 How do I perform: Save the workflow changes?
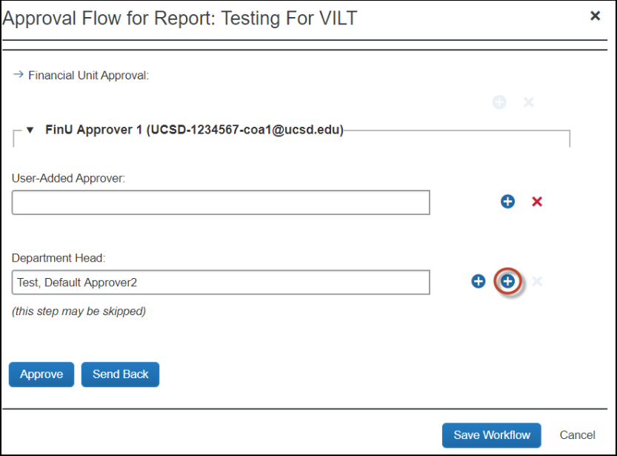491,435
